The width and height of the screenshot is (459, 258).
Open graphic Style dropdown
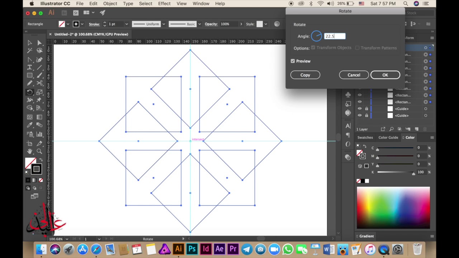pyautogui.click(x=266, y=24)
